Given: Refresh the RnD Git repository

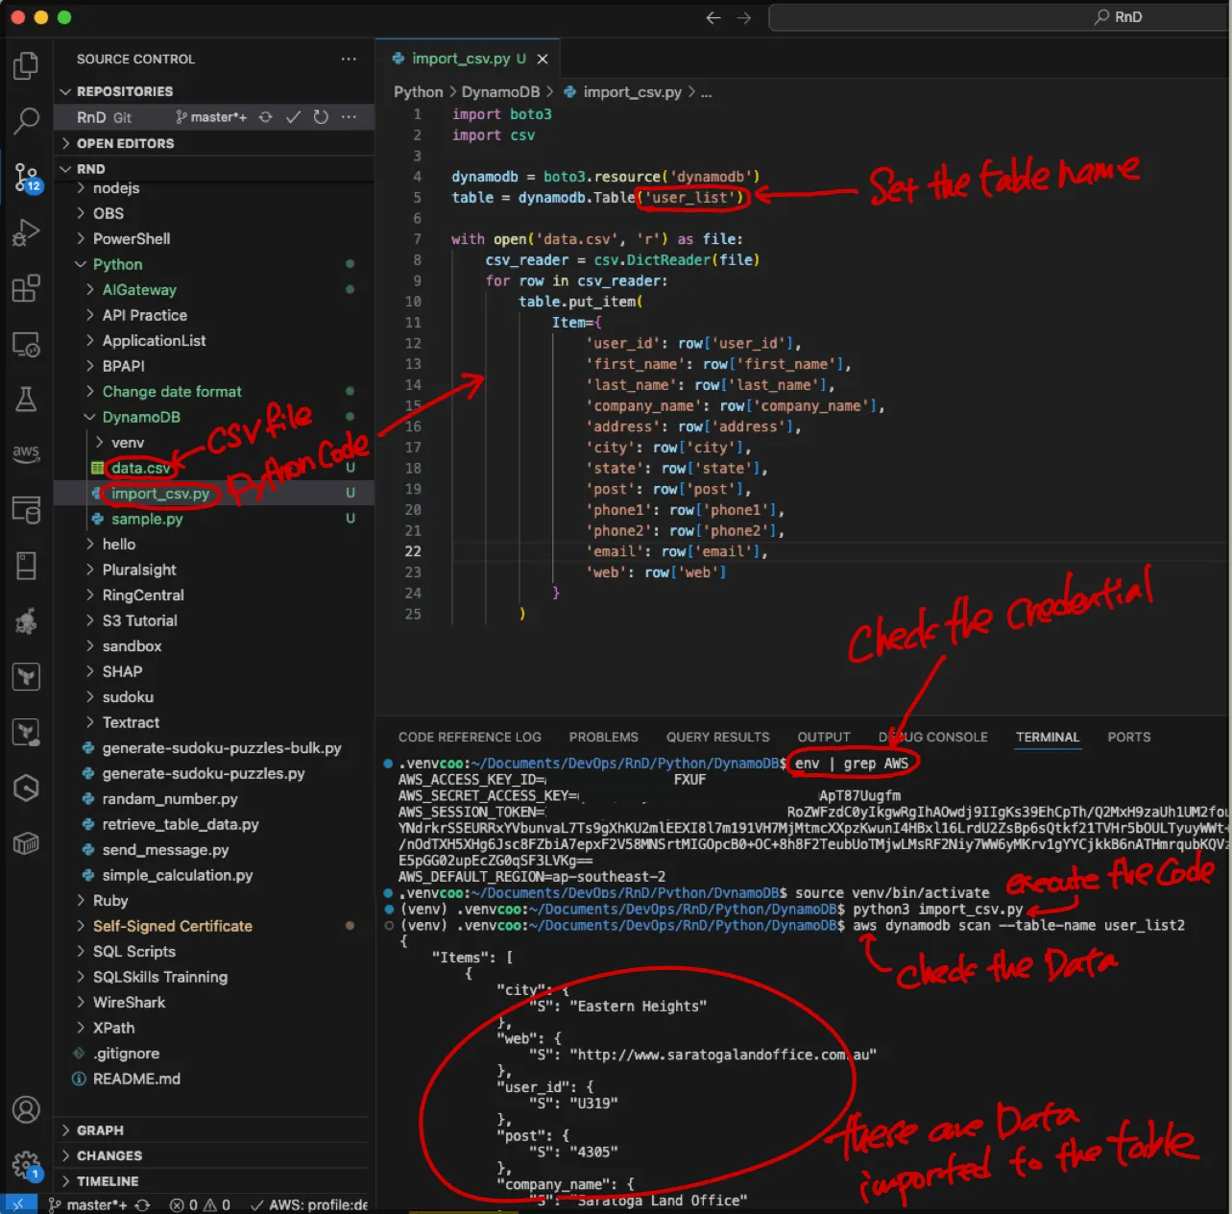Looking at the screenshot, I should (x=321, y=117).
